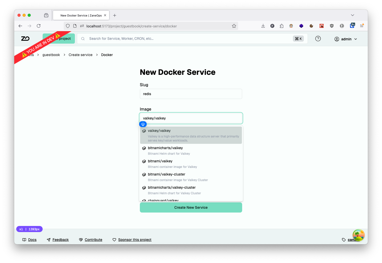Click tracking protection shield in address bar
382x263 pixels.
(x=68, y=26)
